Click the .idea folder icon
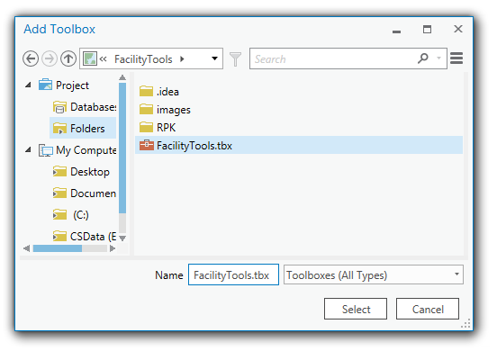Viewport: 497px width, 351px height. pyautogui.click(x=146, y=91)
